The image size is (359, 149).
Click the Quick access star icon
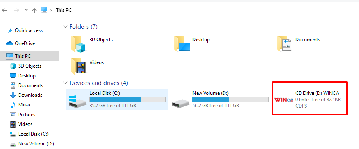pyautogui.click(x=10, y=30)
